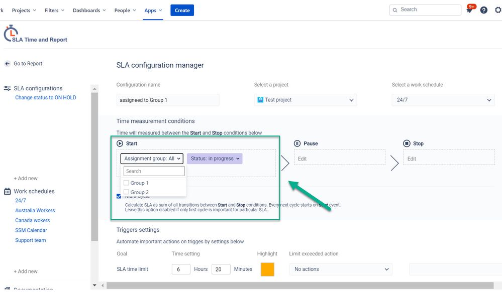Click the SLA Time and Report logo
The width and height of the screenshot is (502, 292).
[35, 34]
